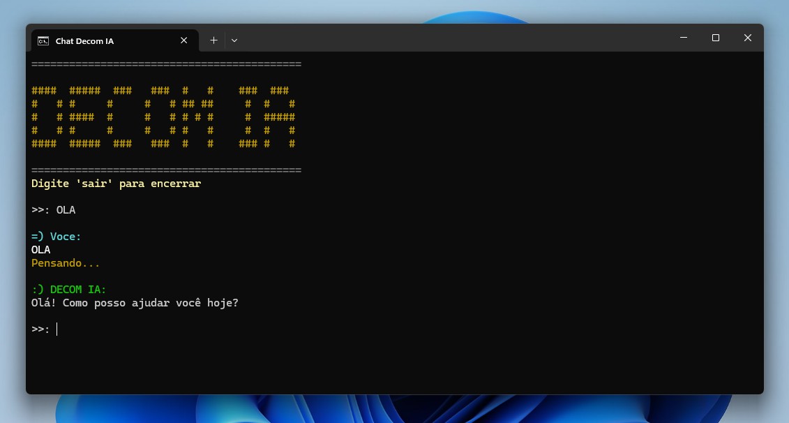Click the terminal icon on the tab
The width and height of the screenshot is (789, 423).
pyautogui.click(x=43, y=40)
